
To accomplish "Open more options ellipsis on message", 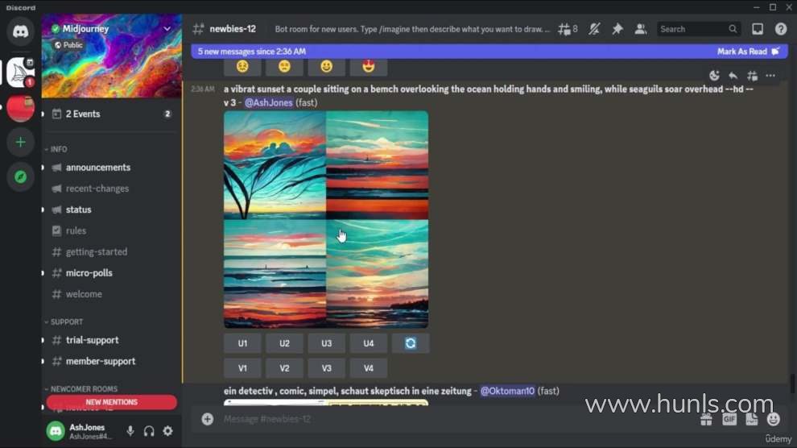I will click(770, 76).
